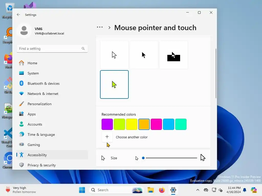Click the muted volume tray icon

coord(221,190)
